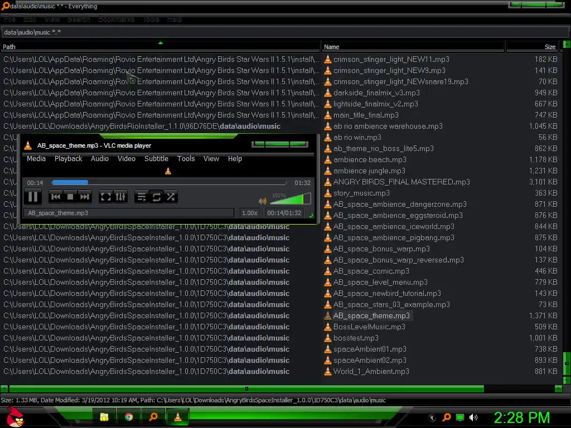The image size is (571, 428).
Task: Click the vertical scrollbar thumb of results list
Action: tap(567, 363)
